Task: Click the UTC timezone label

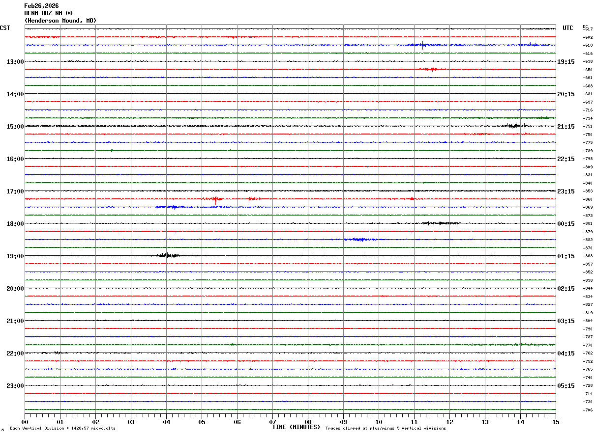Action: pyautogui.click(x=568, y=28)
